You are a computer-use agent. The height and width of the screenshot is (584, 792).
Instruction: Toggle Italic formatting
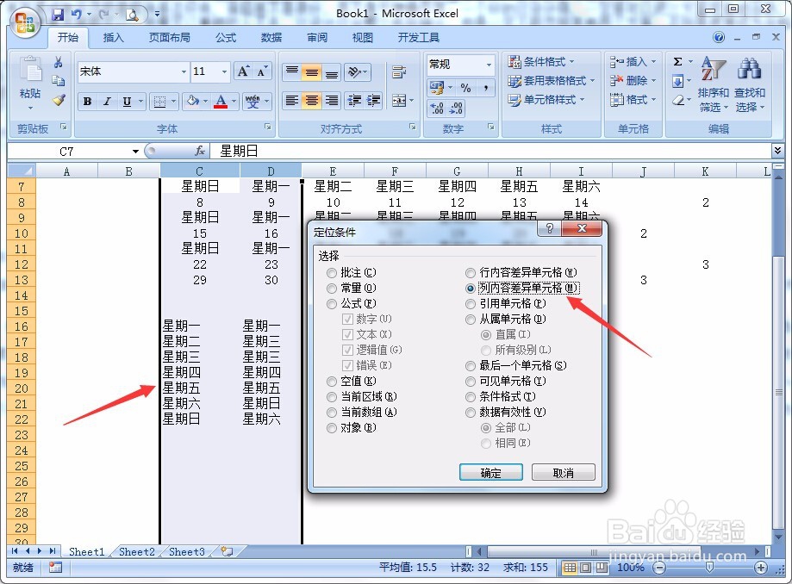tap(107, 102)
